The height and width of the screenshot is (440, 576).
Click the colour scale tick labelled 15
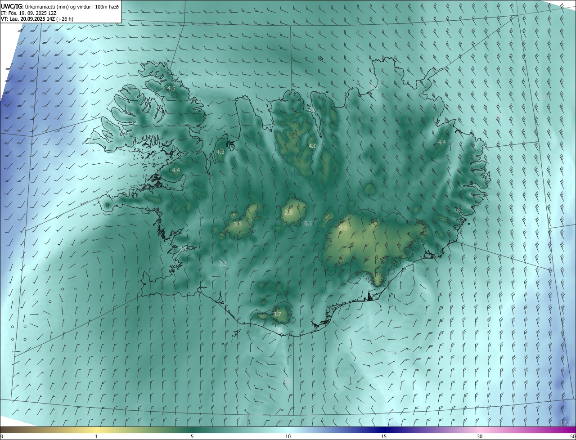pos(384,436)
